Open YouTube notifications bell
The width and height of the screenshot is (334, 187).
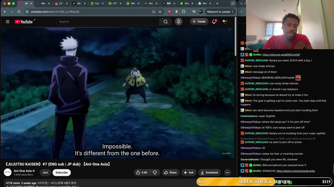coord(214,22)
